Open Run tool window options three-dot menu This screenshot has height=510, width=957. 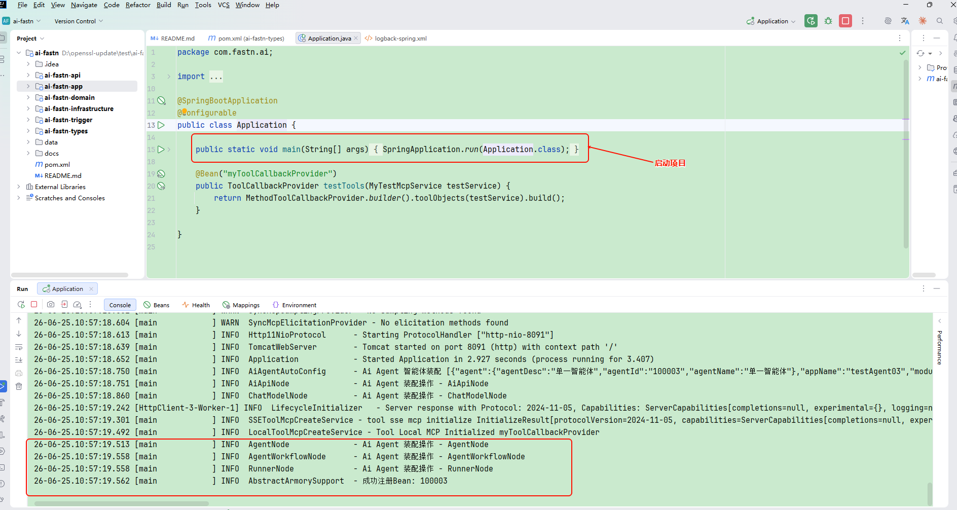click(924, 288)
